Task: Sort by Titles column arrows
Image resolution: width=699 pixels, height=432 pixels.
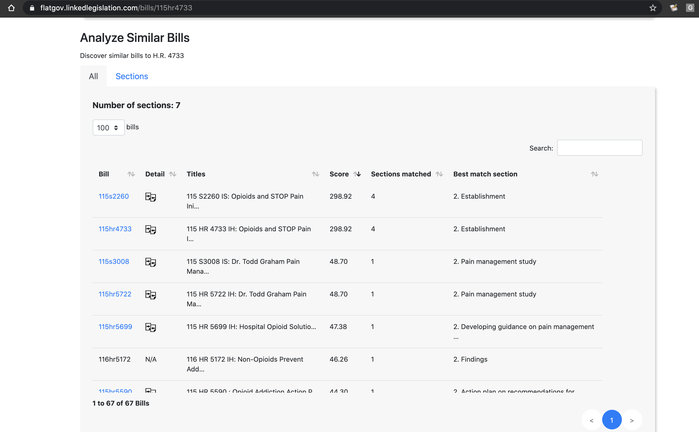Action: (x=315, y=174)
